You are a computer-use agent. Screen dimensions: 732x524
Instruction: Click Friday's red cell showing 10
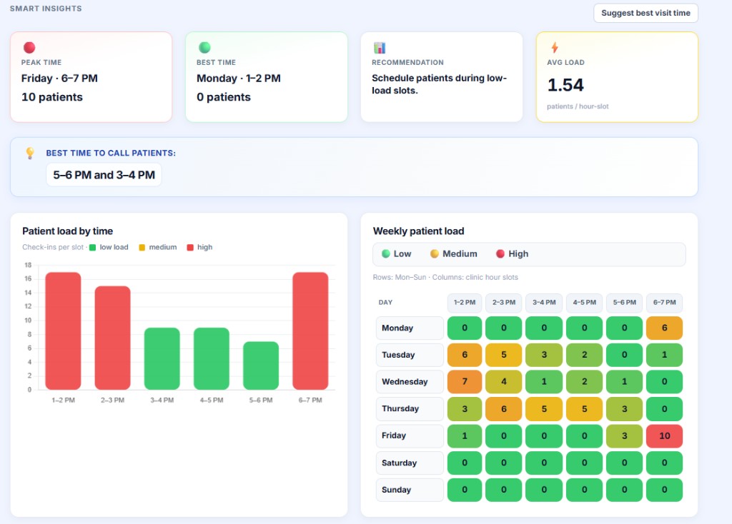click(x=664, y=435)
